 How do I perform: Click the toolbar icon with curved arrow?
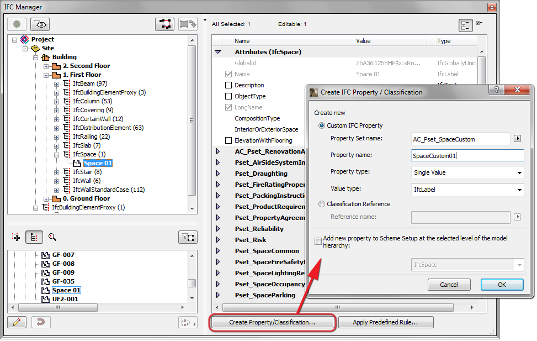pos(188,24)
